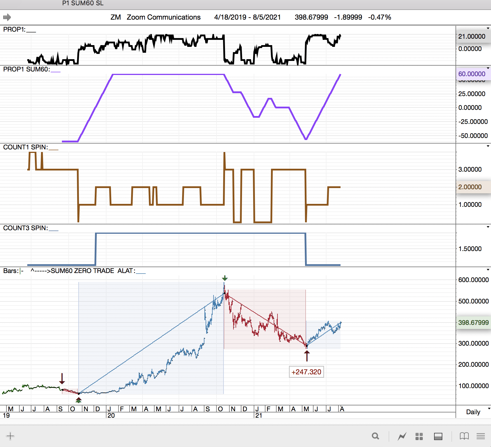Viewport: 491px width, 447px height.
Task: Click the dark red up arrow near May 2021
Action: [307, 356]
